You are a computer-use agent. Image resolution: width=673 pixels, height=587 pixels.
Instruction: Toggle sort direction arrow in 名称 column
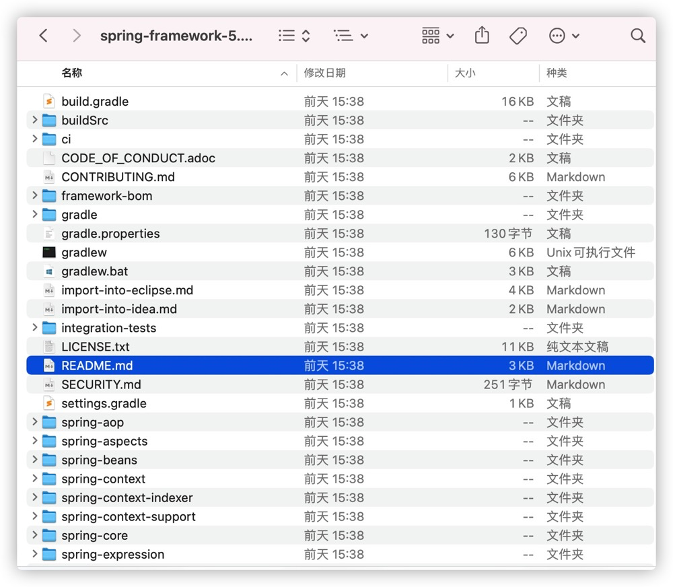[284, 74]
